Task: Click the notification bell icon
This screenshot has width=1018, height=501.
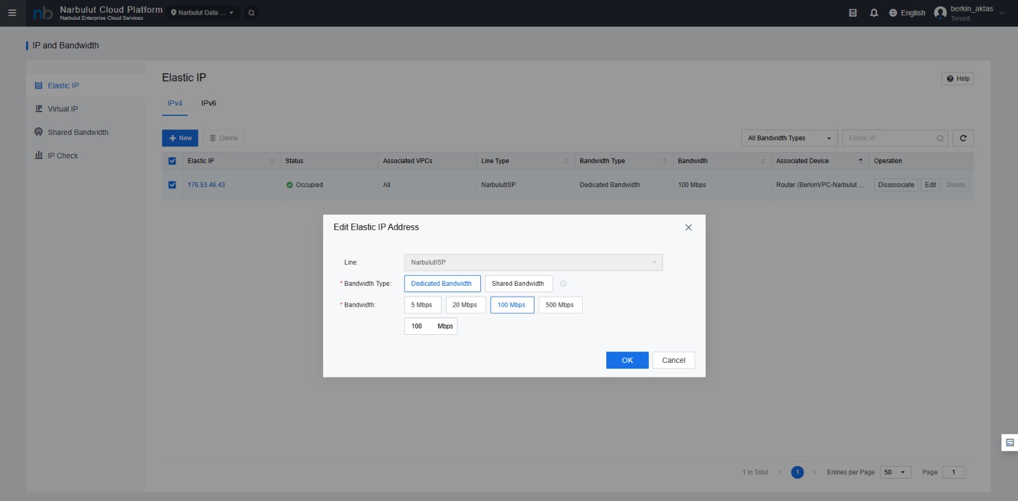Action: point(874,13)
